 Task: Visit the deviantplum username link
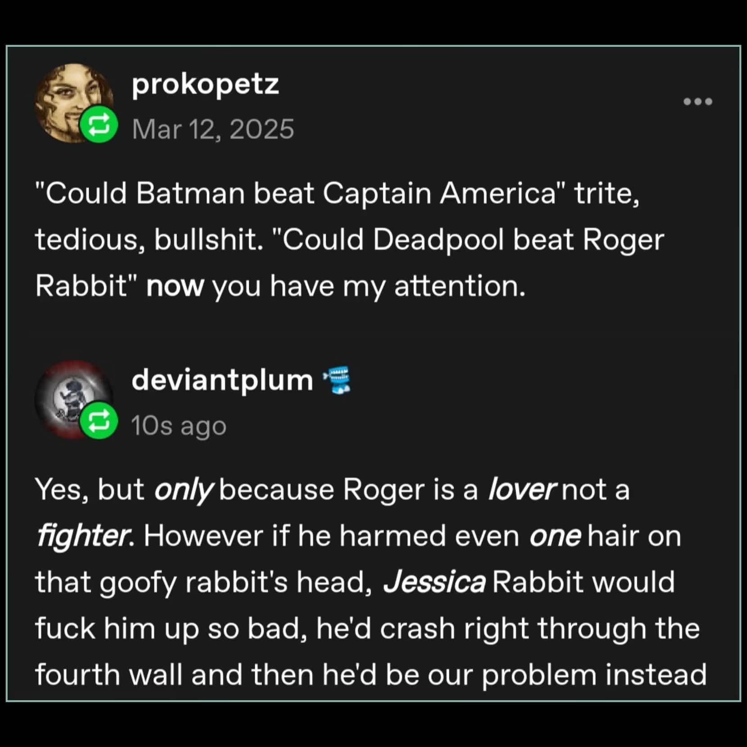point(222,380)
